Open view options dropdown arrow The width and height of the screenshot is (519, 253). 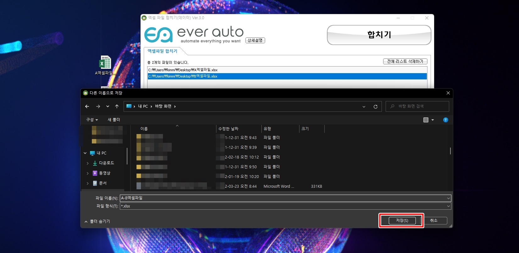pyautogui.click(x=433, y=120)
